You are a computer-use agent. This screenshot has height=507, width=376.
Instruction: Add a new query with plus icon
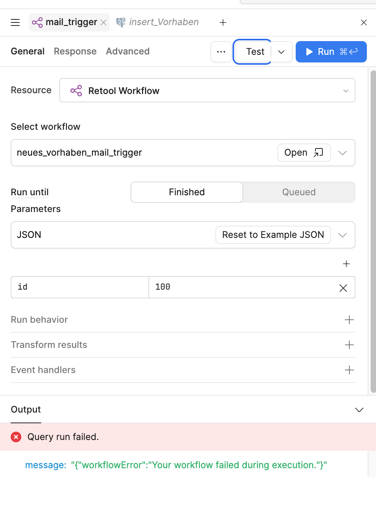223,22
